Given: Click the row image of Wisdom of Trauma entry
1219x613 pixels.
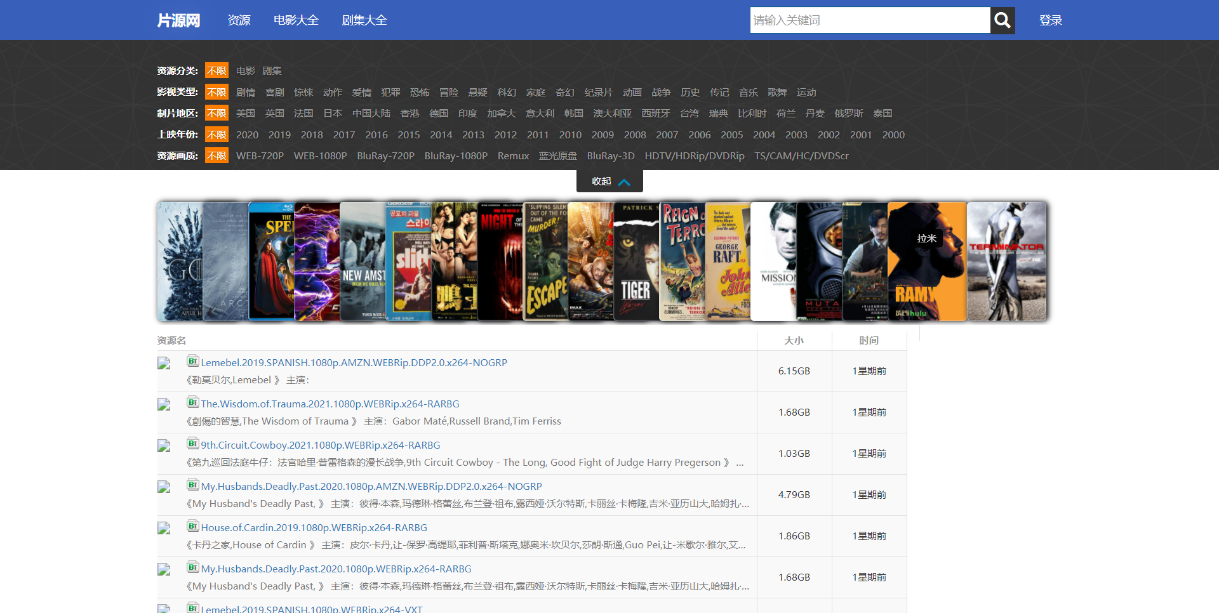Looking at the screenshot, I should [164, 405].
